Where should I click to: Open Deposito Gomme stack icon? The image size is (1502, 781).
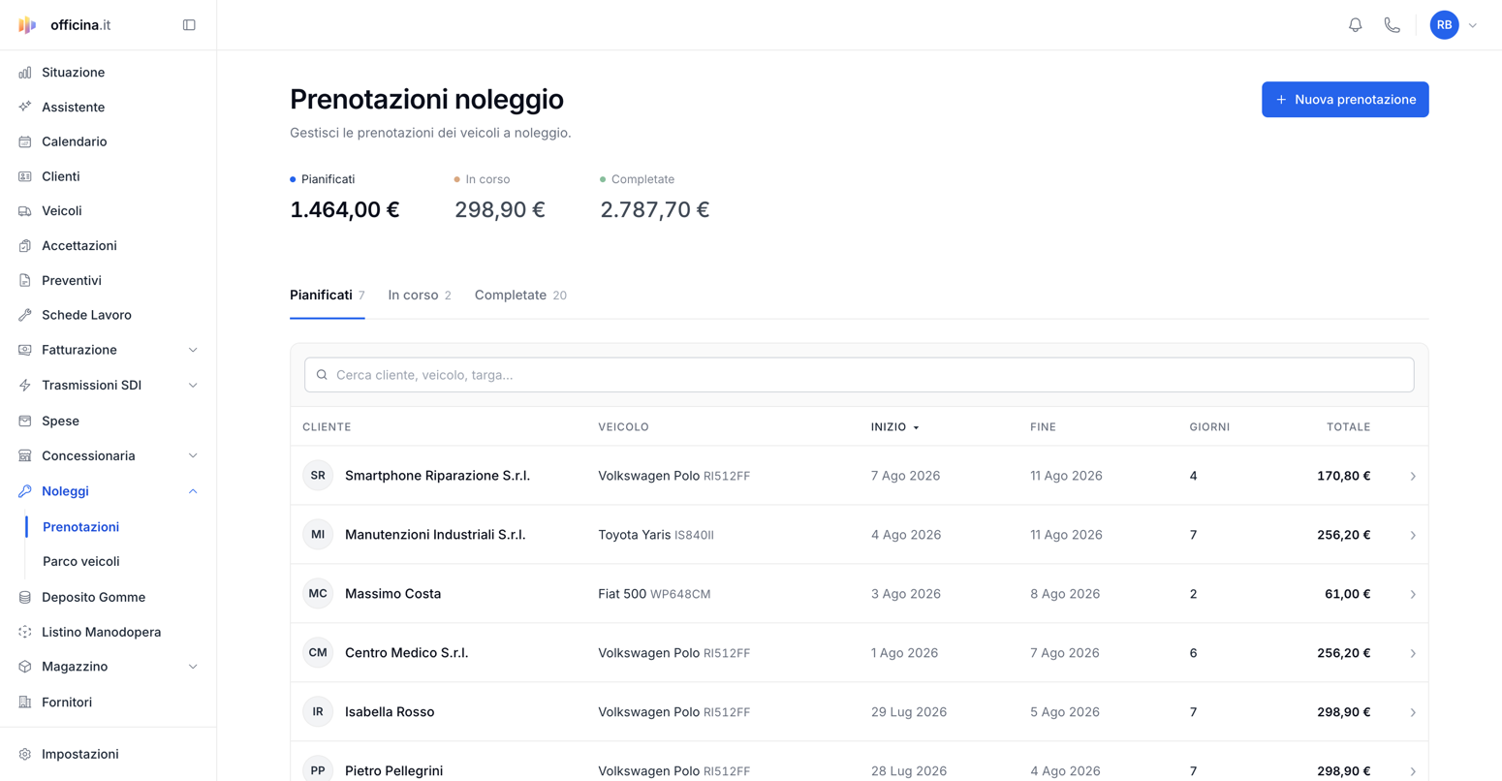25,597
